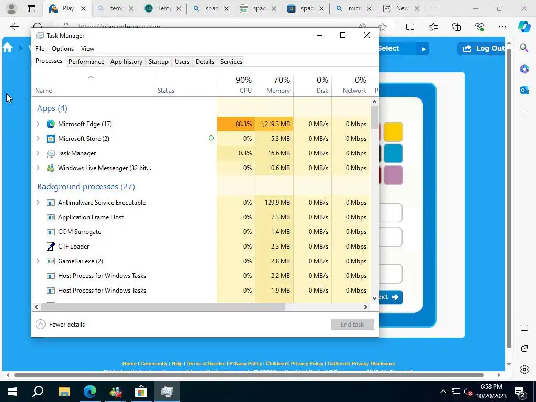This screenshot has width=536, height=402.
Task: Open Edge browser essentials heart icon
Action: click(x=479, y=27)
